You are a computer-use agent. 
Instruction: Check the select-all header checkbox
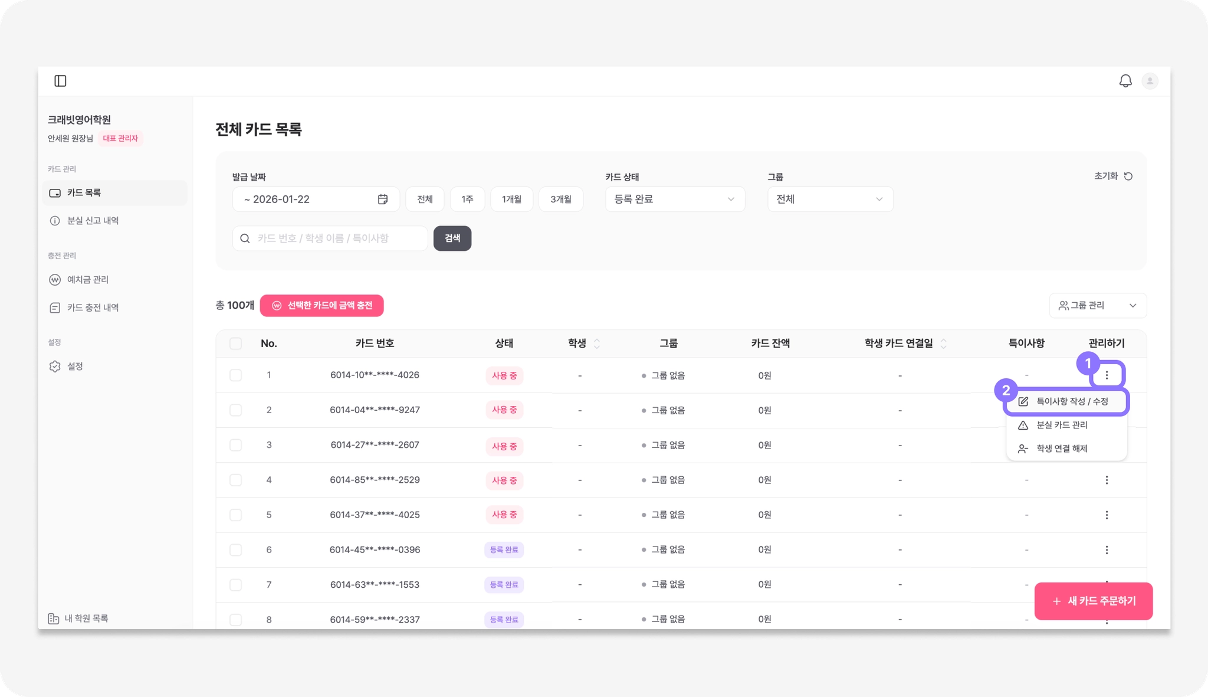(235, 343)
